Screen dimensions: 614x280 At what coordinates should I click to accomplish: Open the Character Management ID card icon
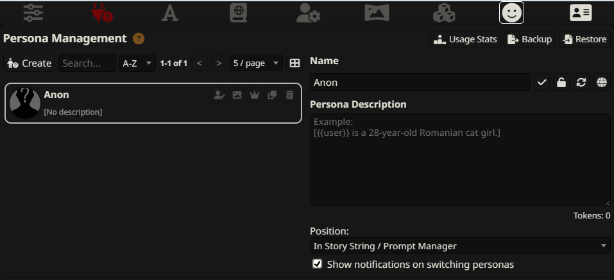click(x=581, y=13)
